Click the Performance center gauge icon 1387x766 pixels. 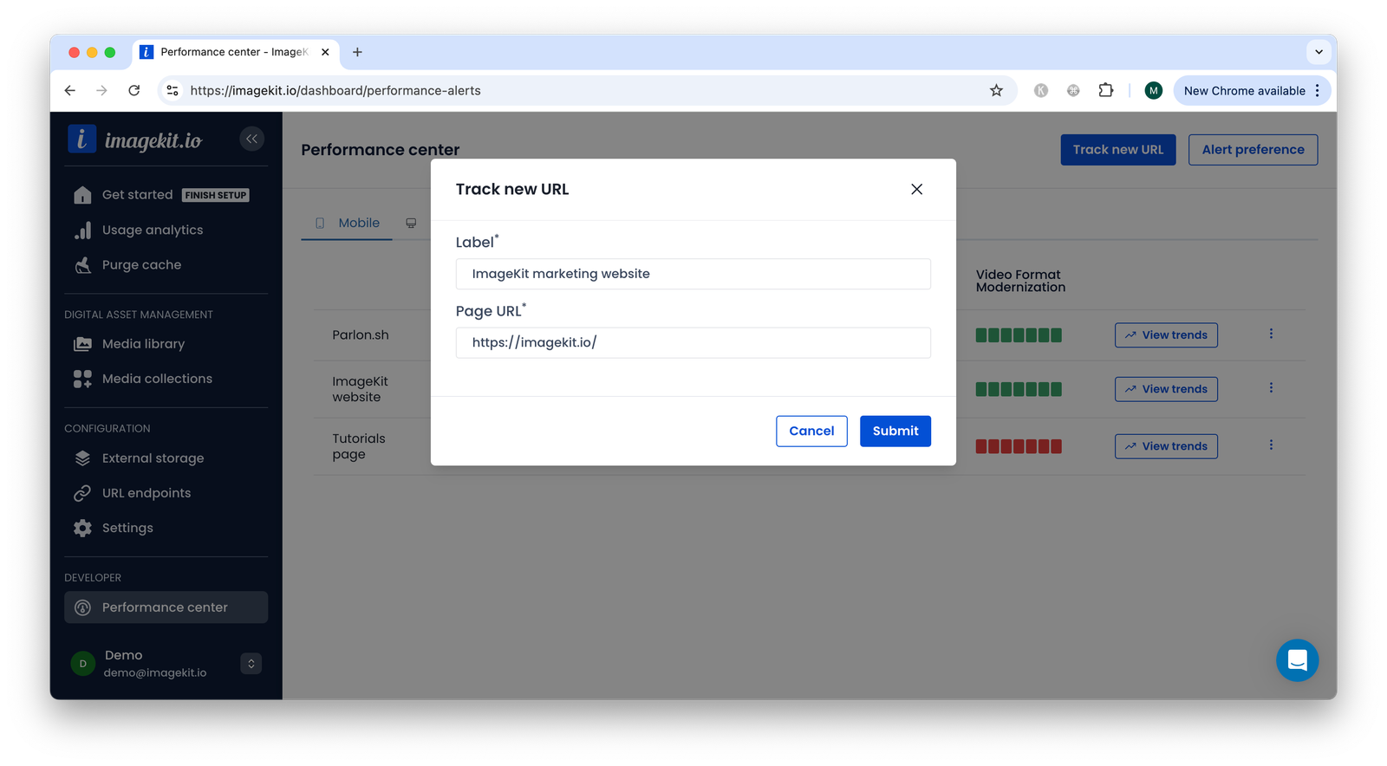(x=82, y=607)
